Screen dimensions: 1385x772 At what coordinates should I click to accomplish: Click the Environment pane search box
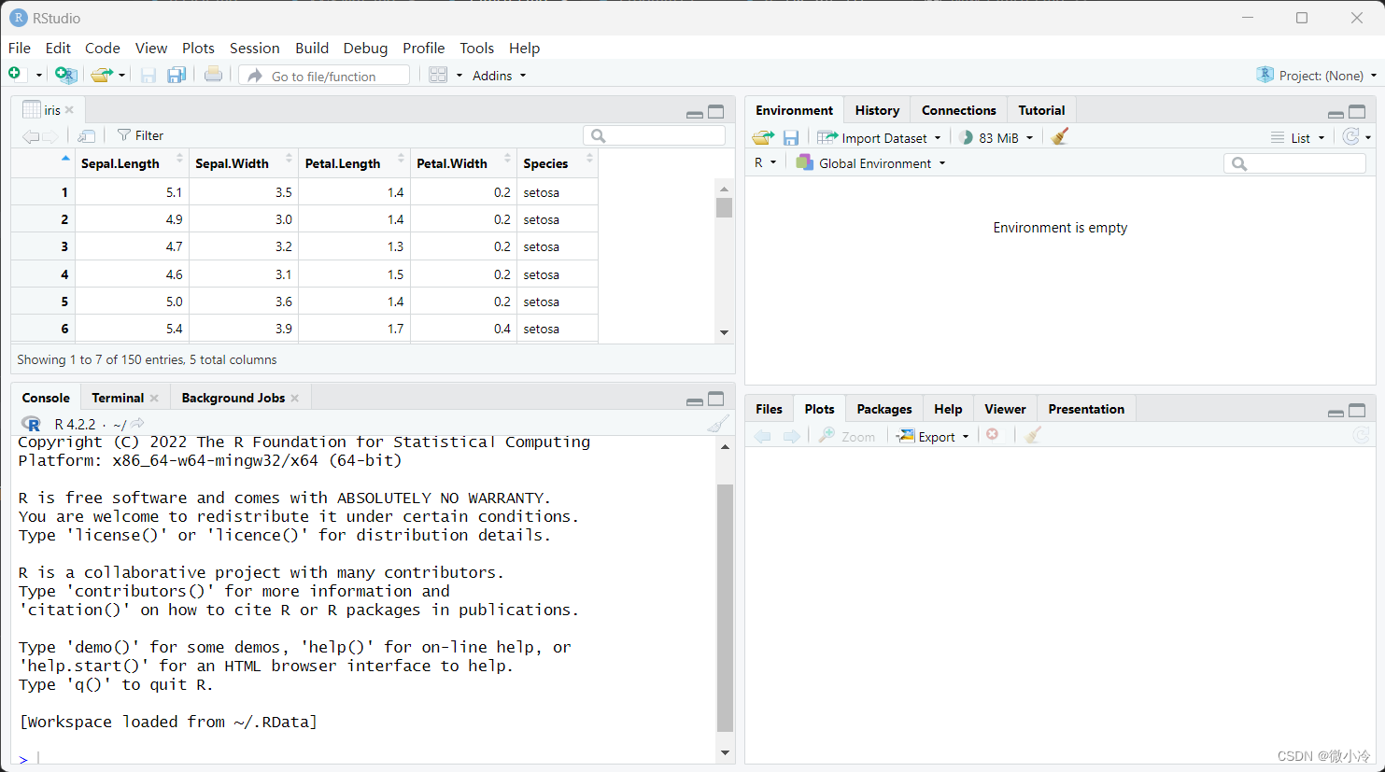tap(1294, 163)
